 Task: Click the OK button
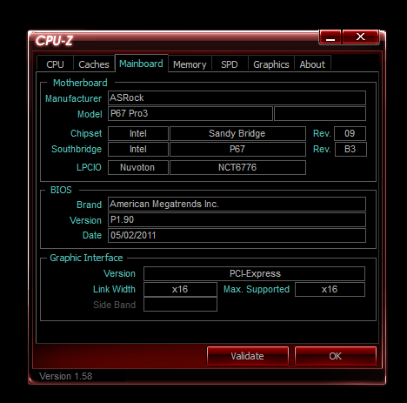pos(336,356)
